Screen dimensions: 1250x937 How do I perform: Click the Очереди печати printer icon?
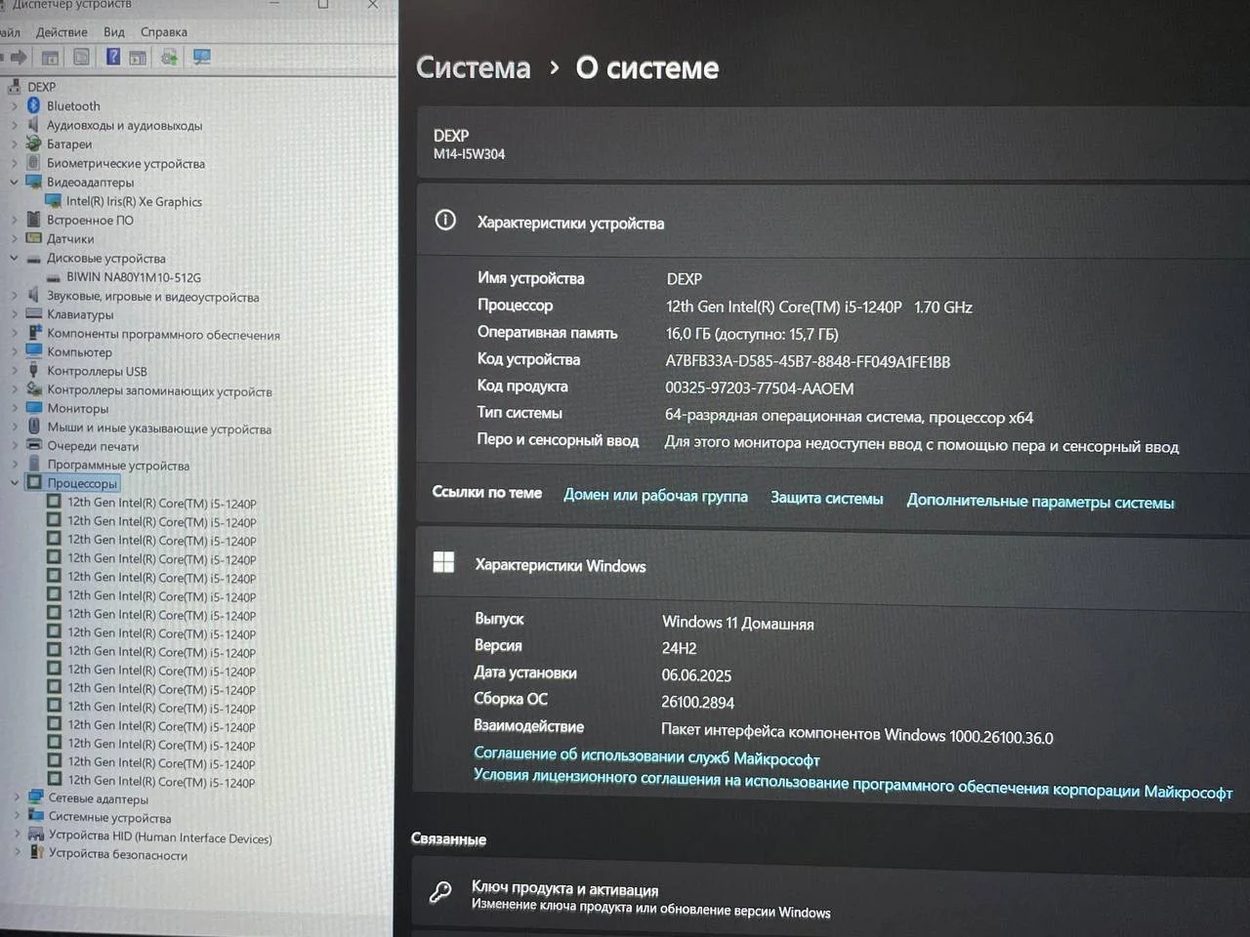[34, 445]
